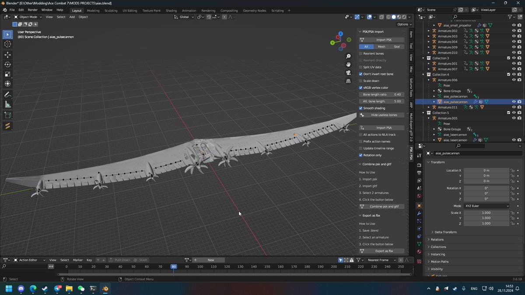Switch to Geometry Nodes workspace tab
Viewport: 525px width, 295px height.
[x=254, y=10]
